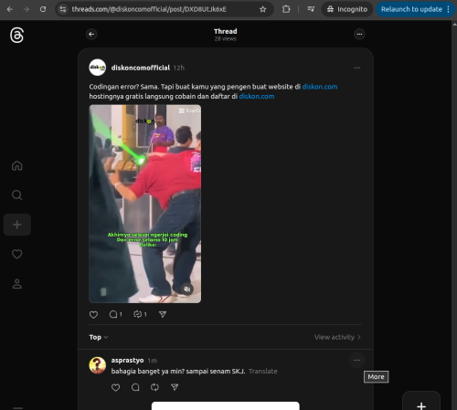457x410 pixels.
Task: Open the Search icon in sidebar
Action: coord(17,194)
